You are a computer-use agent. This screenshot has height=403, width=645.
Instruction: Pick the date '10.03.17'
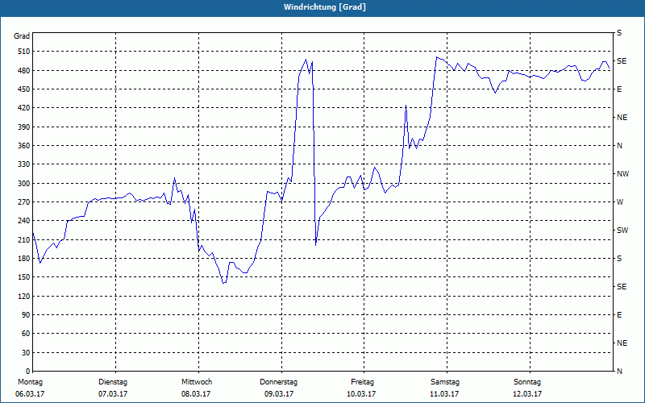[361, 394]
